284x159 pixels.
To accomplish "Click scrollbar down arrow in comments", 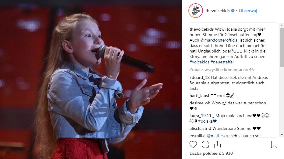I will click(282, 135).
